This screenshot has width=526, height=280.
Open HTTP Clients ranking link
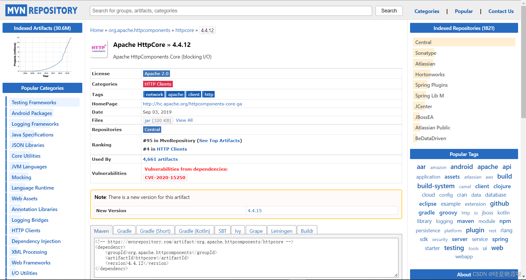click(x=172, y=149)
